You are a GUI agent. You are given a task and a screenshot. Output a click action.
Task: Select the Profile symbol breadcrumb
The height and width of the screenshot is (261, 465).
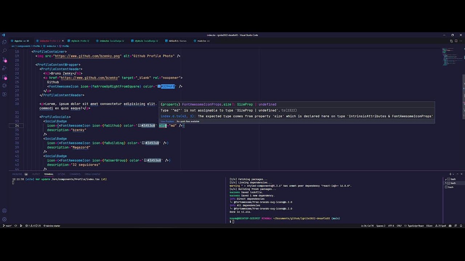64,46
